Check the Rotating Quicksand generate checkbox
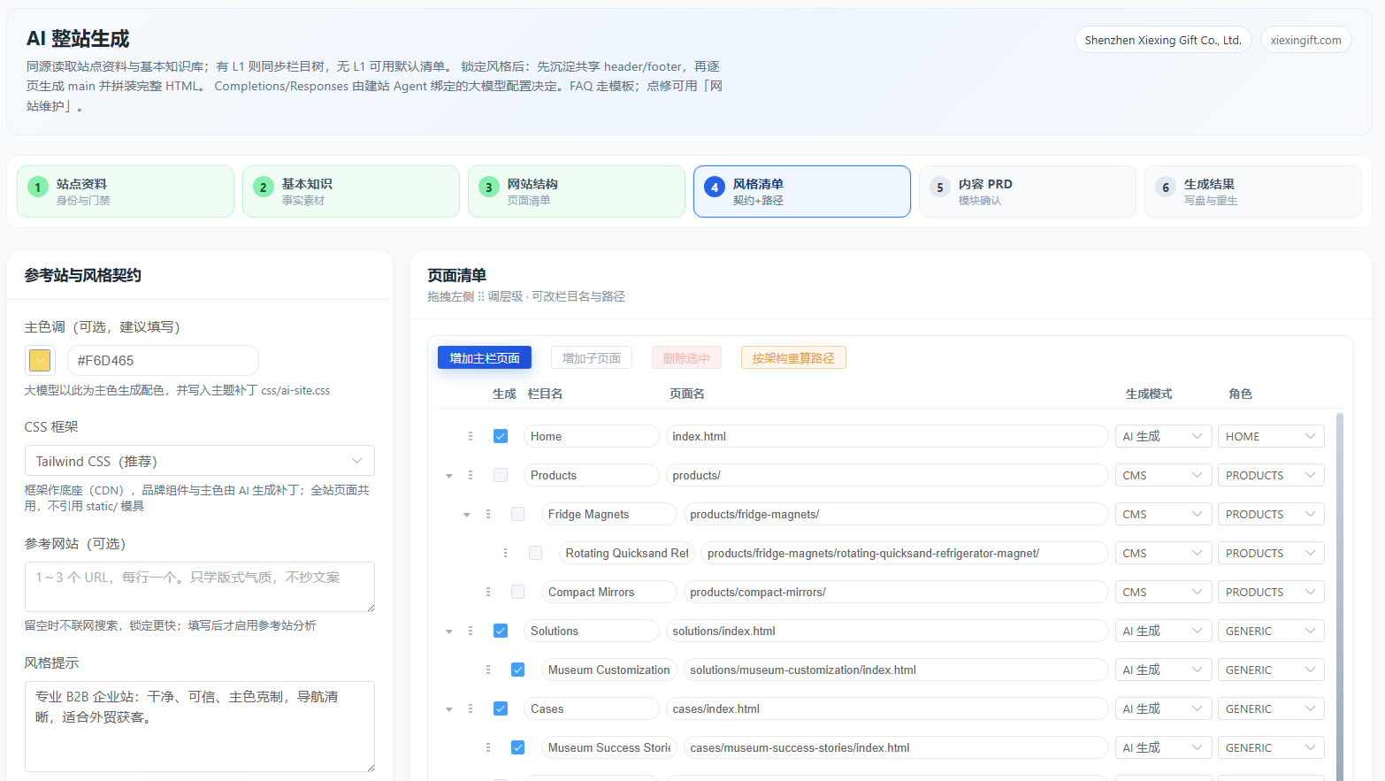Image resolution: width=1385 pixels, height=781 pixels. tap(536, 553)
